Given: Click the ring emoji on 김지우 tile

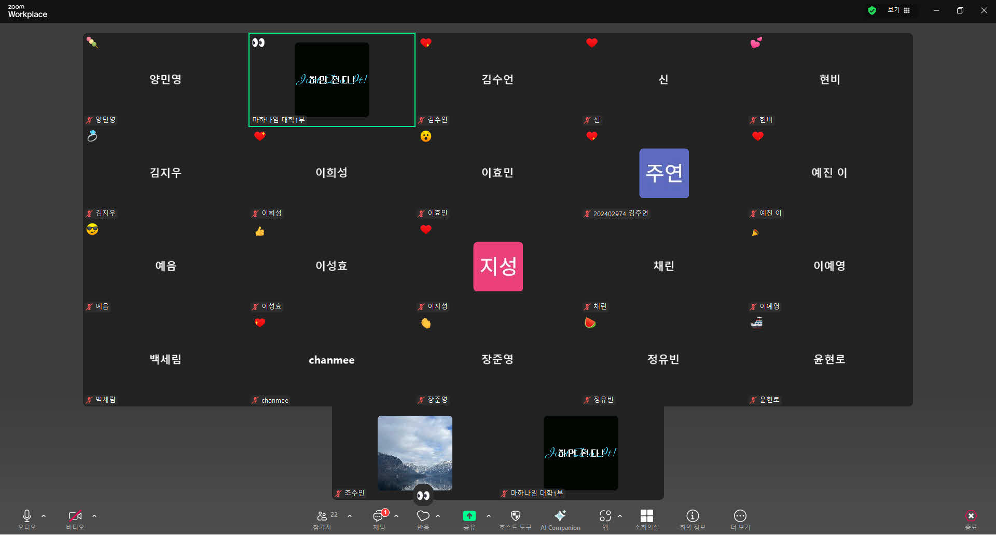Looking at the screenshot, I should [92, 136].
